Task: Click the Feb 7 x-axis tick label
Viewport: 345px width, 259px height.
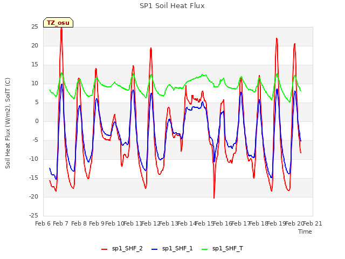Action: [x=61, y=223]
